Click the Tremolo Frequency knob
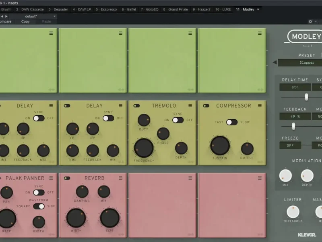322x242 pixels. tap(144, 148)
